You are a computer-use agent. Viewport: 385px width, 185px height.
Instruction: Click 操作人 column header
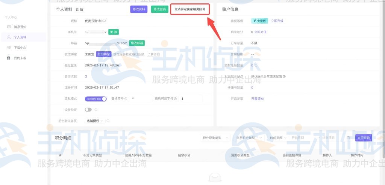(327, 155)
